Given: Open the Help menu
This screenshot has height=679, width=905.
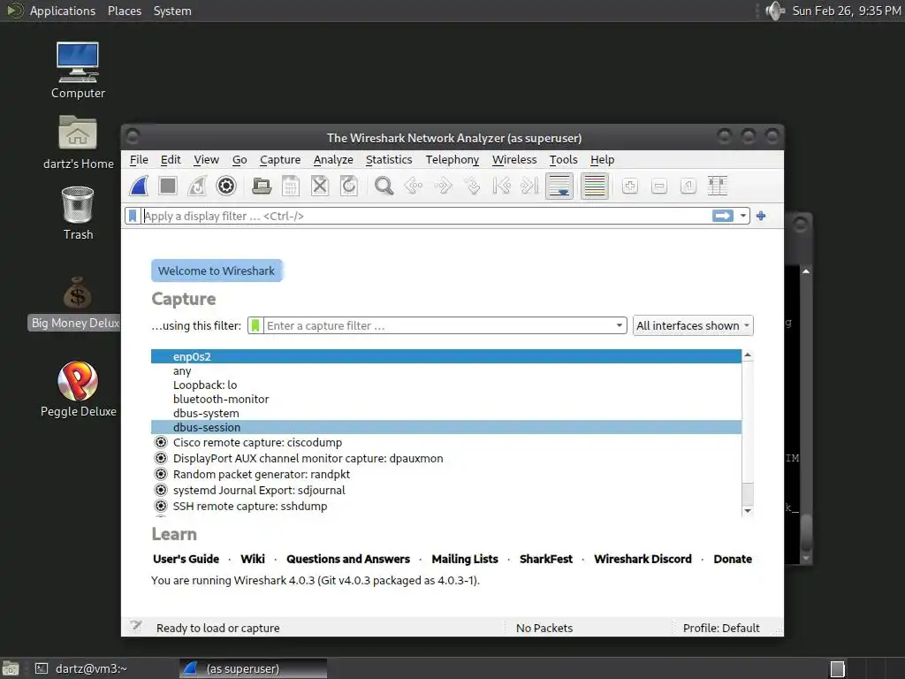Looking at the screenshot, I should pyautogui.click(x=602, y=160).
